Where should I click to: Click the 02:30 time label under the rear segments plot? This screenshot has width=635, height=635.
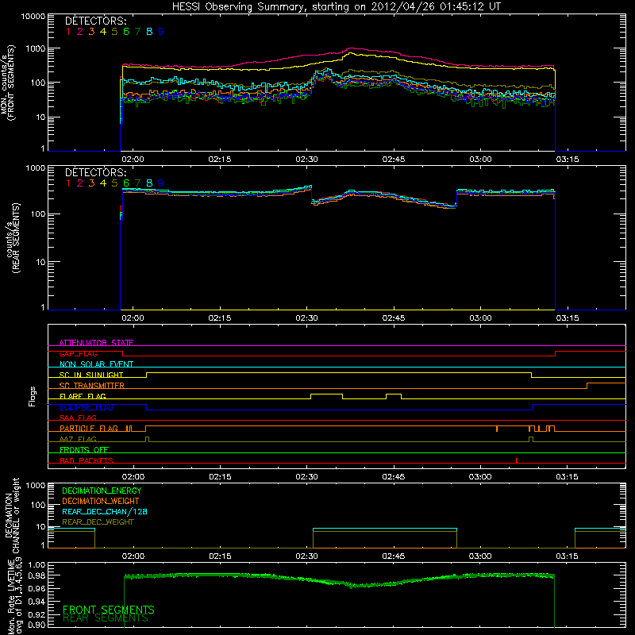(306, 318)
